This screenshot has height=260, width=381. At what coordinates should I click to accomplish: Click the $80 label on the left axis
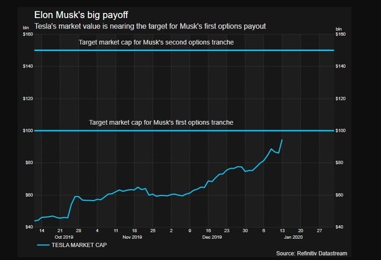coord(29,163)
